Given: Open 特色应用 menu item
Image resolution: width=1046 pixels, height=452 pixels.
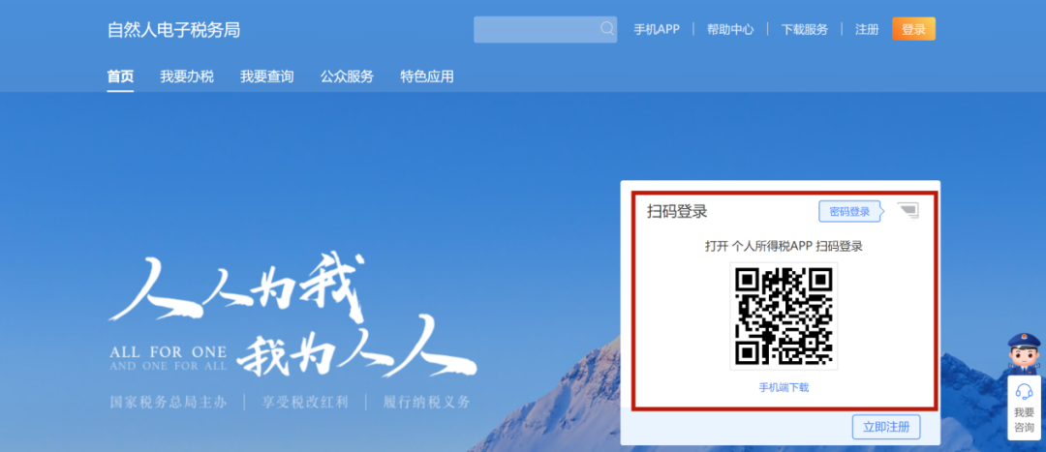Looking at the screenshot, I should coord(427,76).
